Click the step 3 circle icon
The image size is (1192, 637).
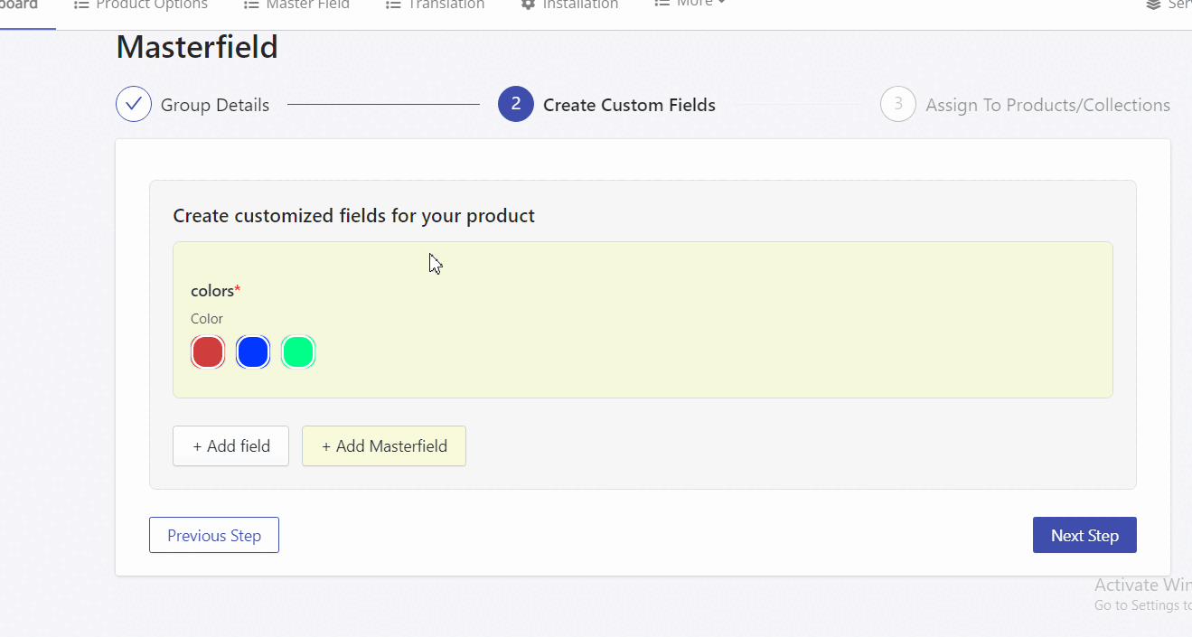click(x=897, y=104)
